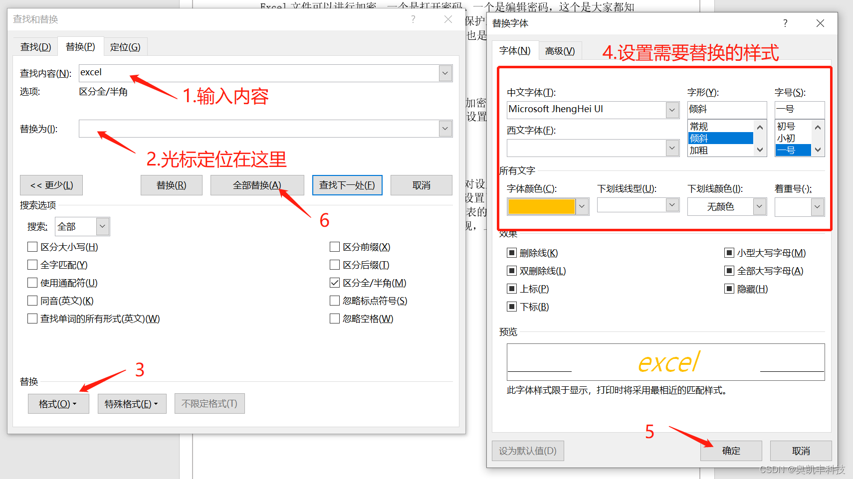
Task: Toggle 删除线(K) checkbox
Action: pos(511,253)
